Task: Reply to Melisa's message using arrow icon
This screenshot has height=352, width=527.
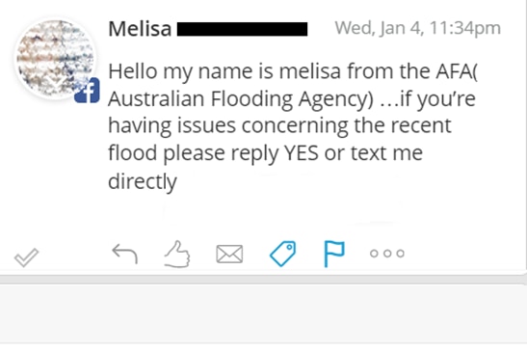Action: click(x=124, y=254)
